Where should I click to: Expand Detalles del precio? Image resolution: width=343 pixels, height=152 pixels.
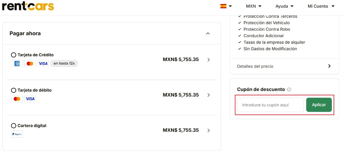tap(329, 66)
